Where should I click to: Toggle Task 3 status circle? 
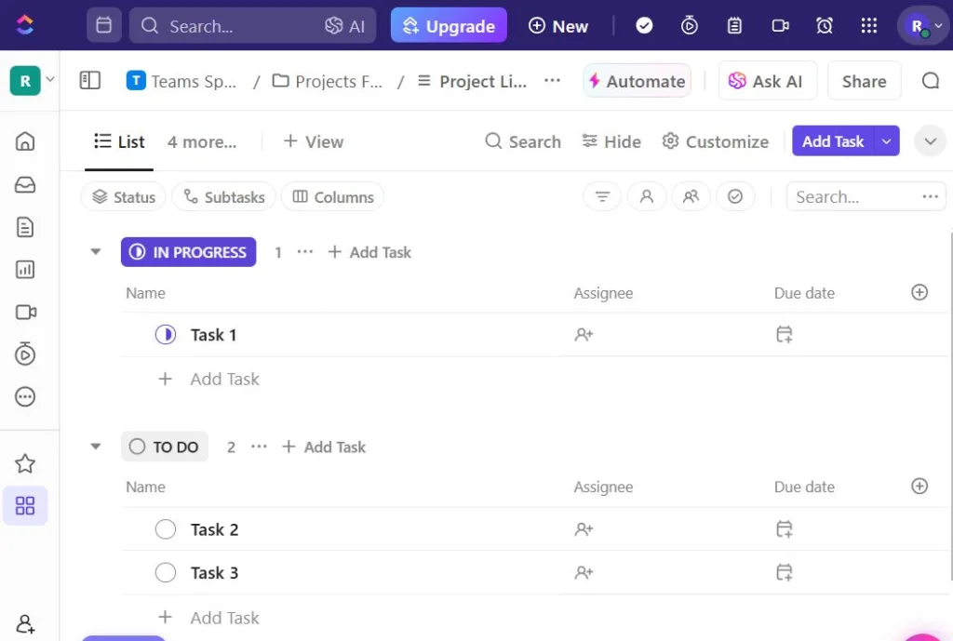pos(166,572)
